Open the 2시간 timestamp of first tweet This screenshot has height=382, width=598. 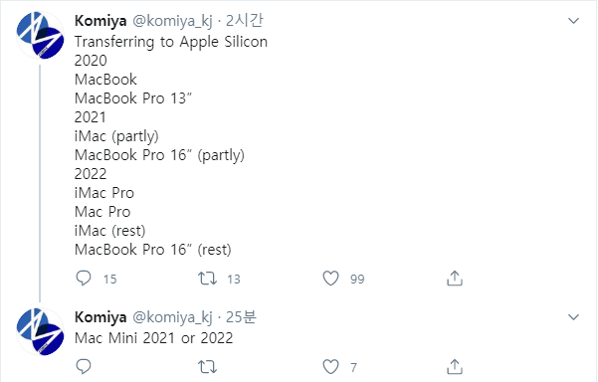(244, 21)
